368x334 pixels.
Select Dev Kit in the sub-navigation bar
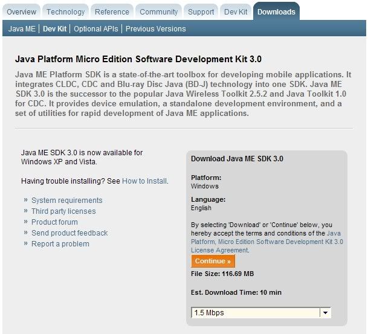click(55, 28)
